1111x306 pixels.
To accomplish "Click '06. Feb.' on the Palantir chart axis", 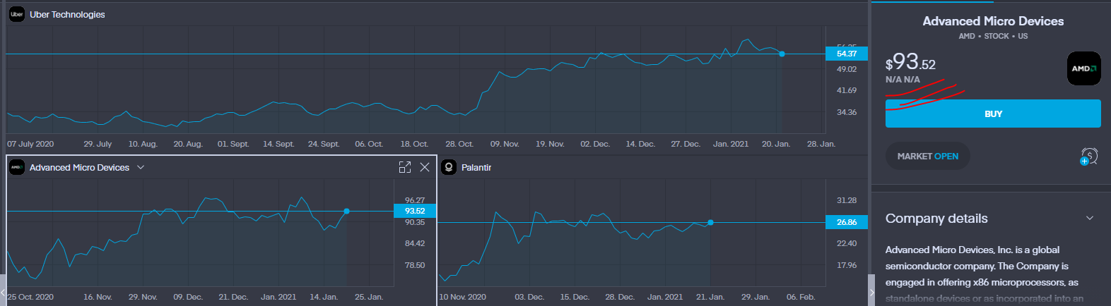I will pyautogui.click(x=801, y=297).
